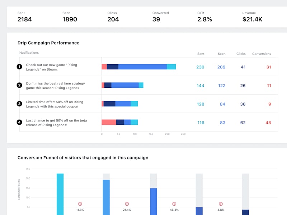Click the stacked bar for notification 1
The height and width of the screenshot is (215, 287).
139,67
